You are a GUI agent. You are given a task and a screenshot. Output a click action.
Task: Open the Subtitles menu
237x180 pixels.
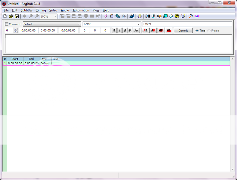pos(26,10)
